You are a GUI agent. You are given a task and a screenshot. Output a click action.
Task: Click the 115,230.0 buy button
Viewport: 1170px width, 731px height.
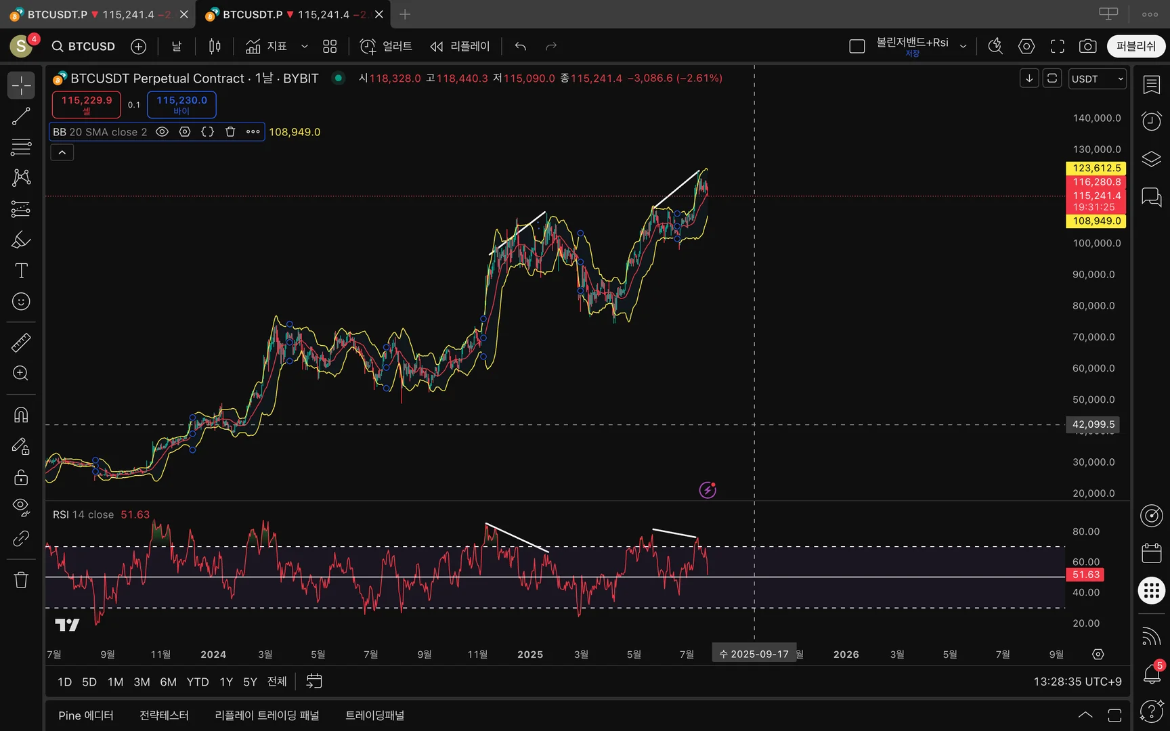(x=181, y=104)
